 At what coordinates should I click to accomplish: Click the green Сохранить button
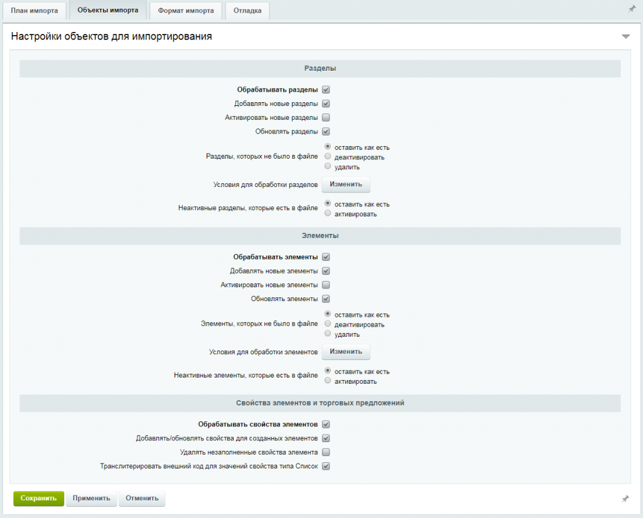38,499
